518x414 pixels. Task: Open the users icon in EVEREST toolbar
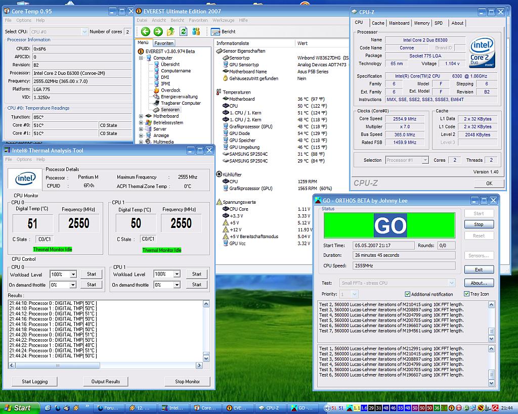(x=196, y=31)
